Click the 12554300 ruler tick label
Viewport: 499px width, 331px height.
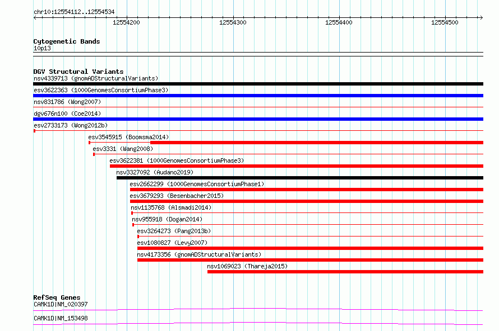click(x=233, y=22)
